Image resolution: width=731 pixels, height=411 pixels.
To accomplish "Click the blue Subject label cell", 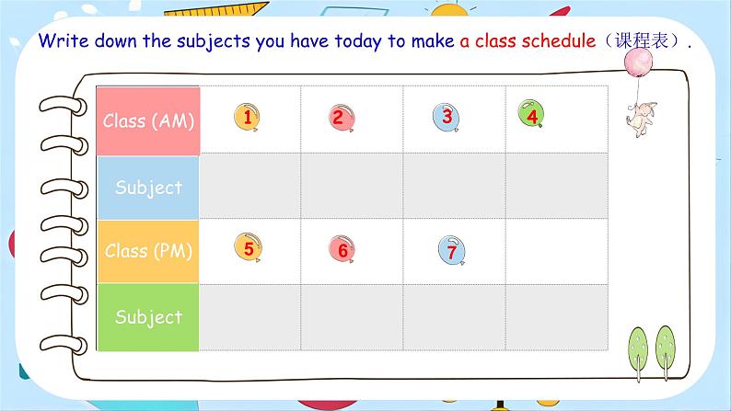I will pyautogui.click(x=148, y=188).
